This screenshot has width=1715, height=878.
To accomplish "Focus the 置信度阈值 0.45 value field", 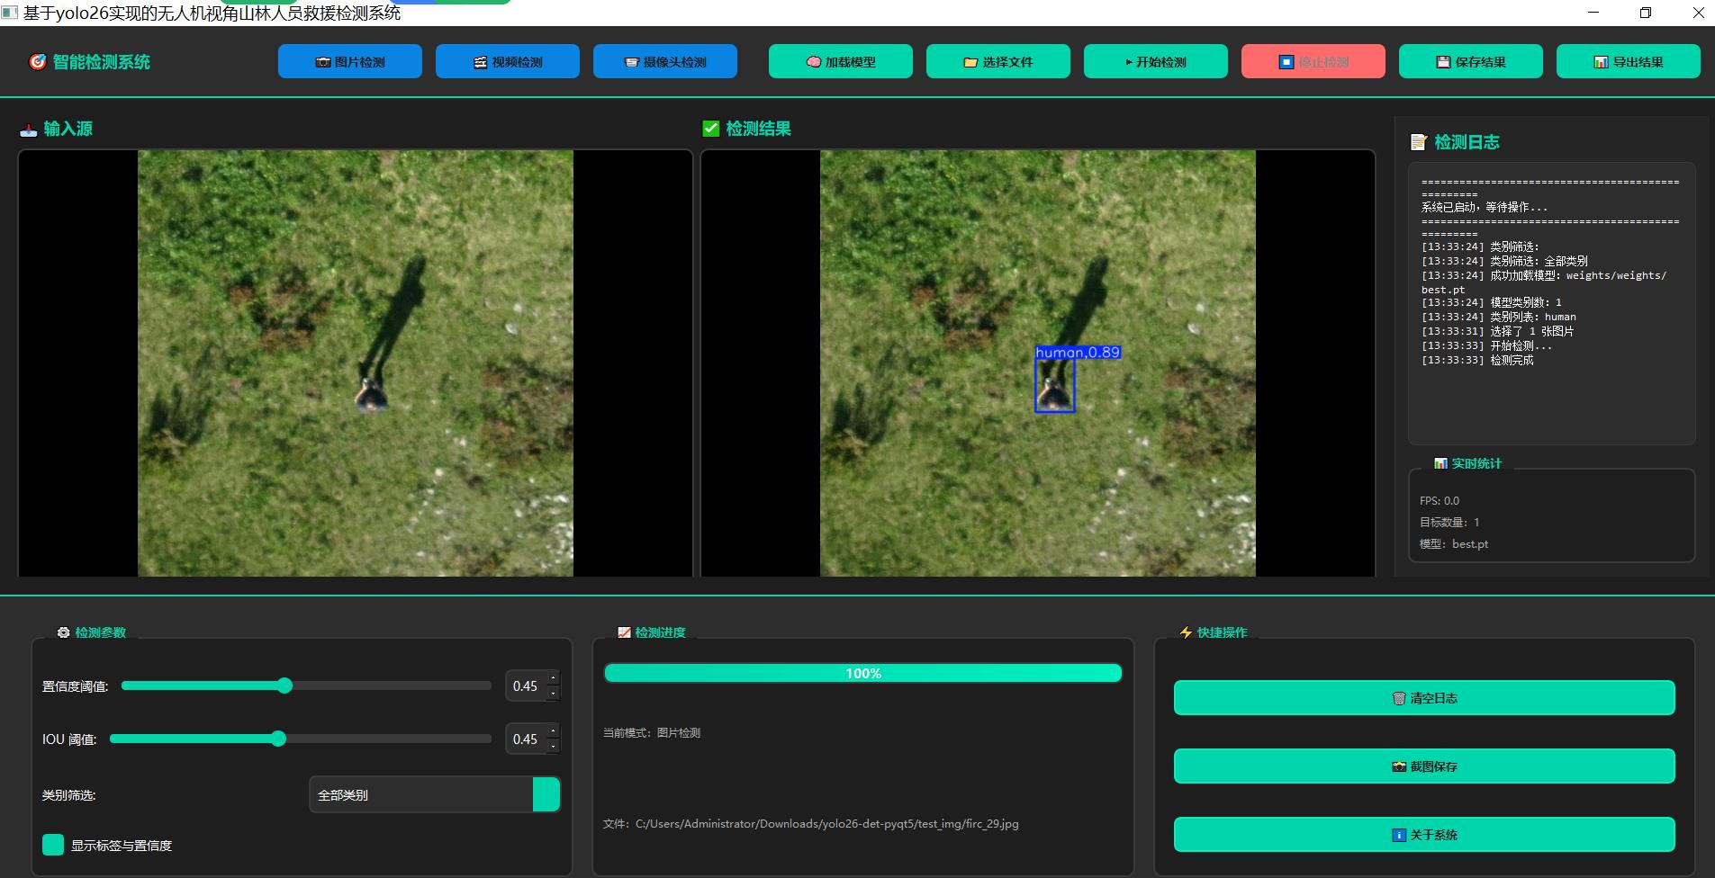I will click(x=526, y=686).
